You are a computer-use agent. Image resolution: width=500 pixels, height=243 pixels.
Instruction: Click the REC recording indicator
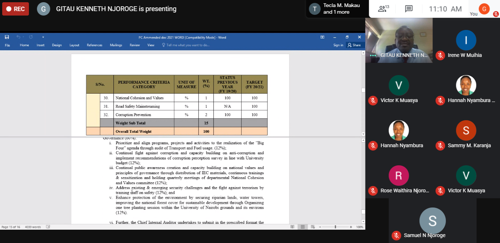point(16,9)
